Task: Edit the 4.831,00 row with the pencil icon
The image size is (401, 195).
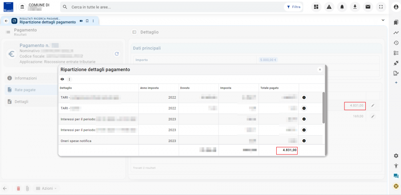Action: pyautogui.click(x=373, y=106)
